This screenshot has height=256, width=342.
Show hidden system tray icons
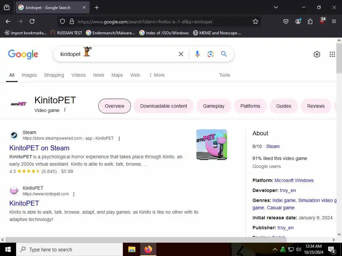tap(275, 249)
